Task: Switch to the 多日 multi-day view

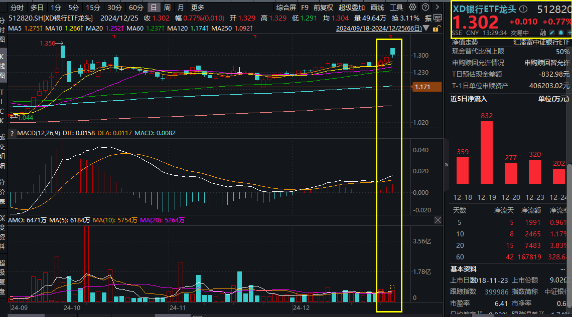Action: 37,8
